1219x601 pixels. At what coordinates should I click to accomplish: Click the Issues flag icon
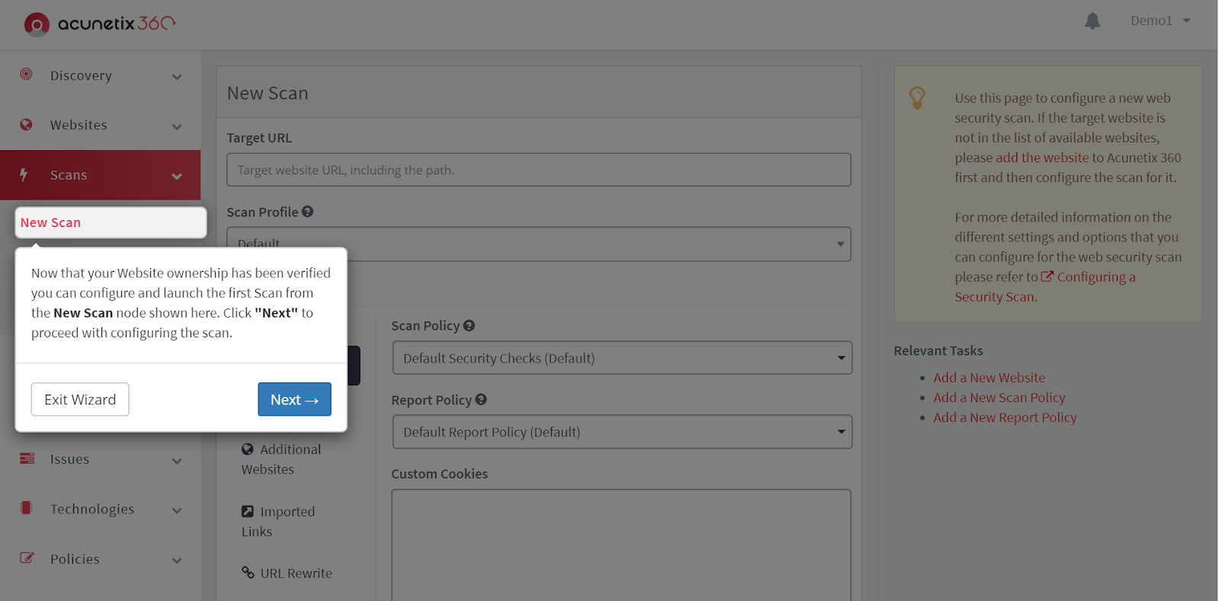coord(27,459)
